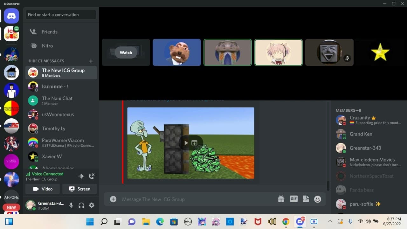Viewport: 407px width, 229px height.
Task: Open DM with Timothy Ly
Action: coord(61,128)
